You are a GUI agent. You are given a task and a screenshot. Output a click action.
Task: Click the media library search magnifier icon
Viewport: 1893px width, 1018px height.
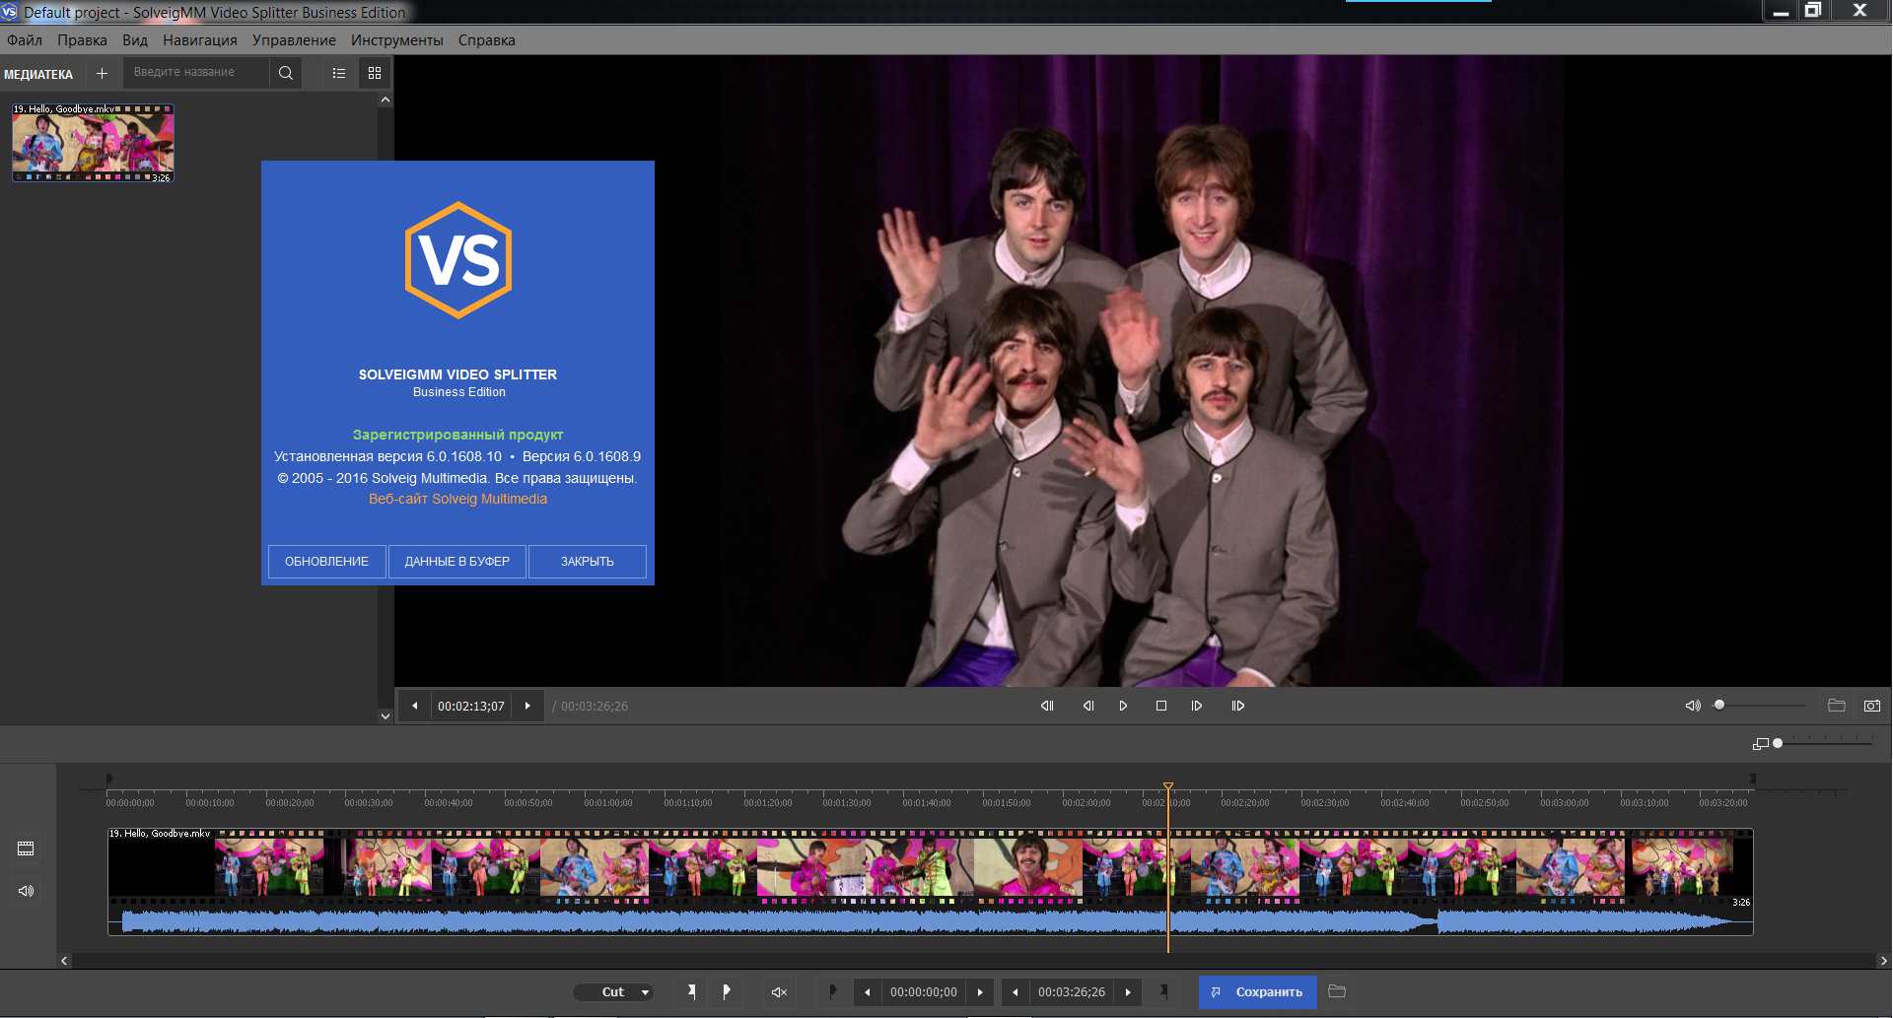(x=286, y=73)
